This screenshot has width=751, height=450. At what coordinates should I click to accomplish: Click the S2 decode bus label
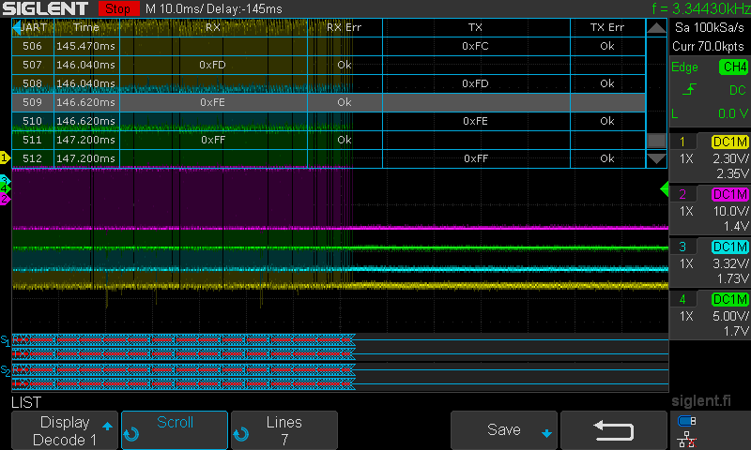6,370
